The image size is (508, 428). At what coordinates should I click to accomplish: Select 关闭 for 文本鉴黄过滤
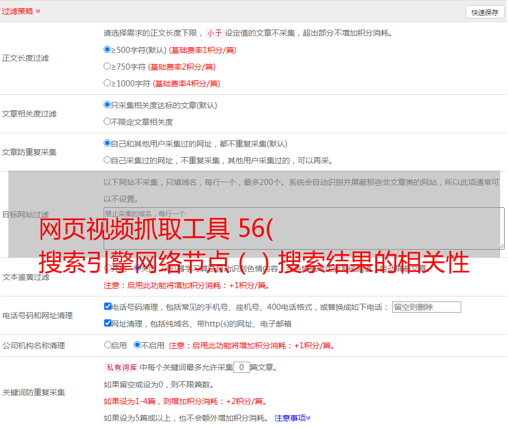coord(137,268)
